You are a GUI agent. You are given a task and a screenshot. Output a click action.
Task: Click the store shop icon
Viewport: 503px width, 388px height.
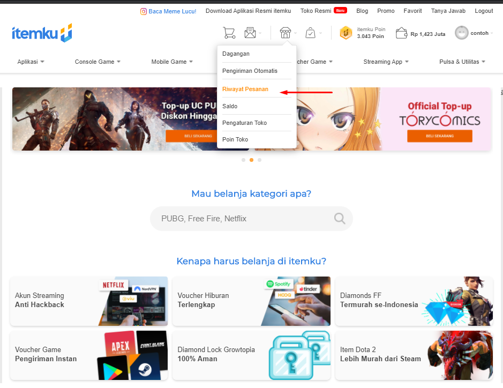point(285,33)
